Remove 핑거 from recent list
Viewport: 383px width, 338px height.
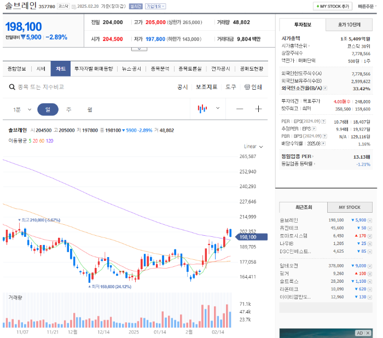[370, 274]
